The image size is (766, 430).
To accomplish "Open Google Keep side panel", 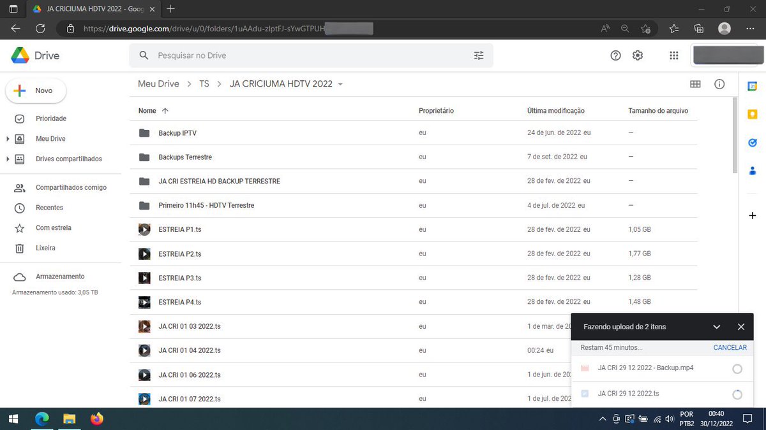I will point(753,115).
